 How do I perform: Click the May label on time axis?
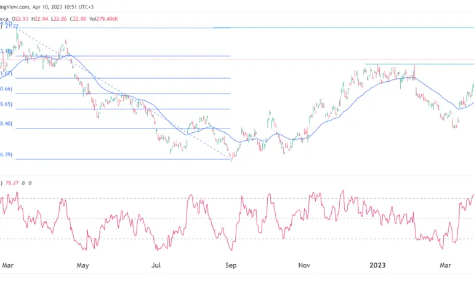(82, 265)
